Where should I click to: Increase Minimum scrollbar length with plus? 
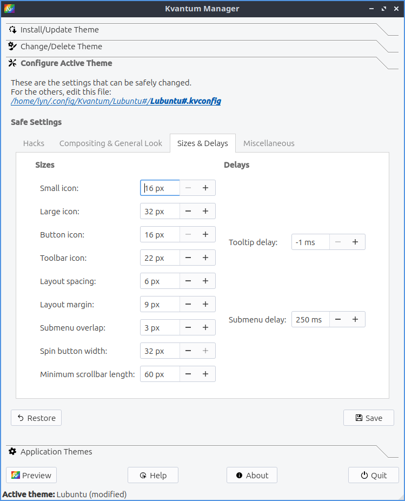[205, 374]
